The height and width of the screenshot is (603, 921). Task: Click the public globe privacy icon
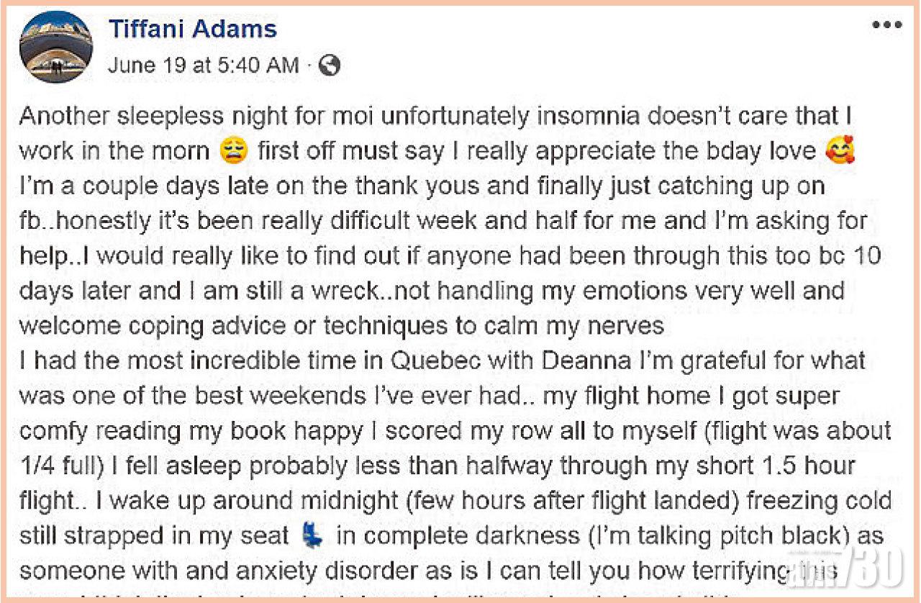329,65
